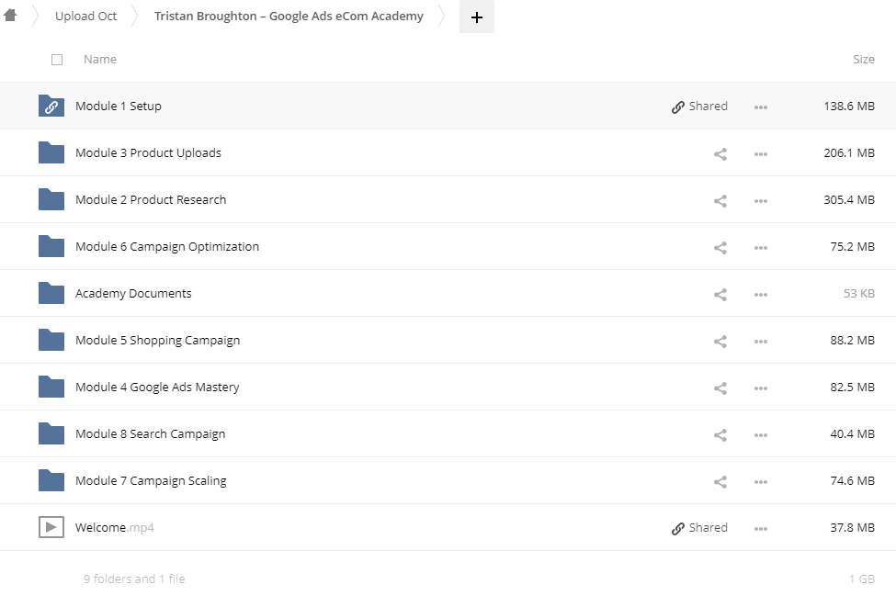
Task: Click share icon for Module 2 Product Research
Action: [x=720, y=200]
